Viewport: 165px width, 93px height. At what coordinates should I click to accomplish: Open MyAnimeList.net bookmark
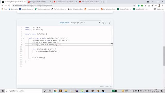[26, 9]
